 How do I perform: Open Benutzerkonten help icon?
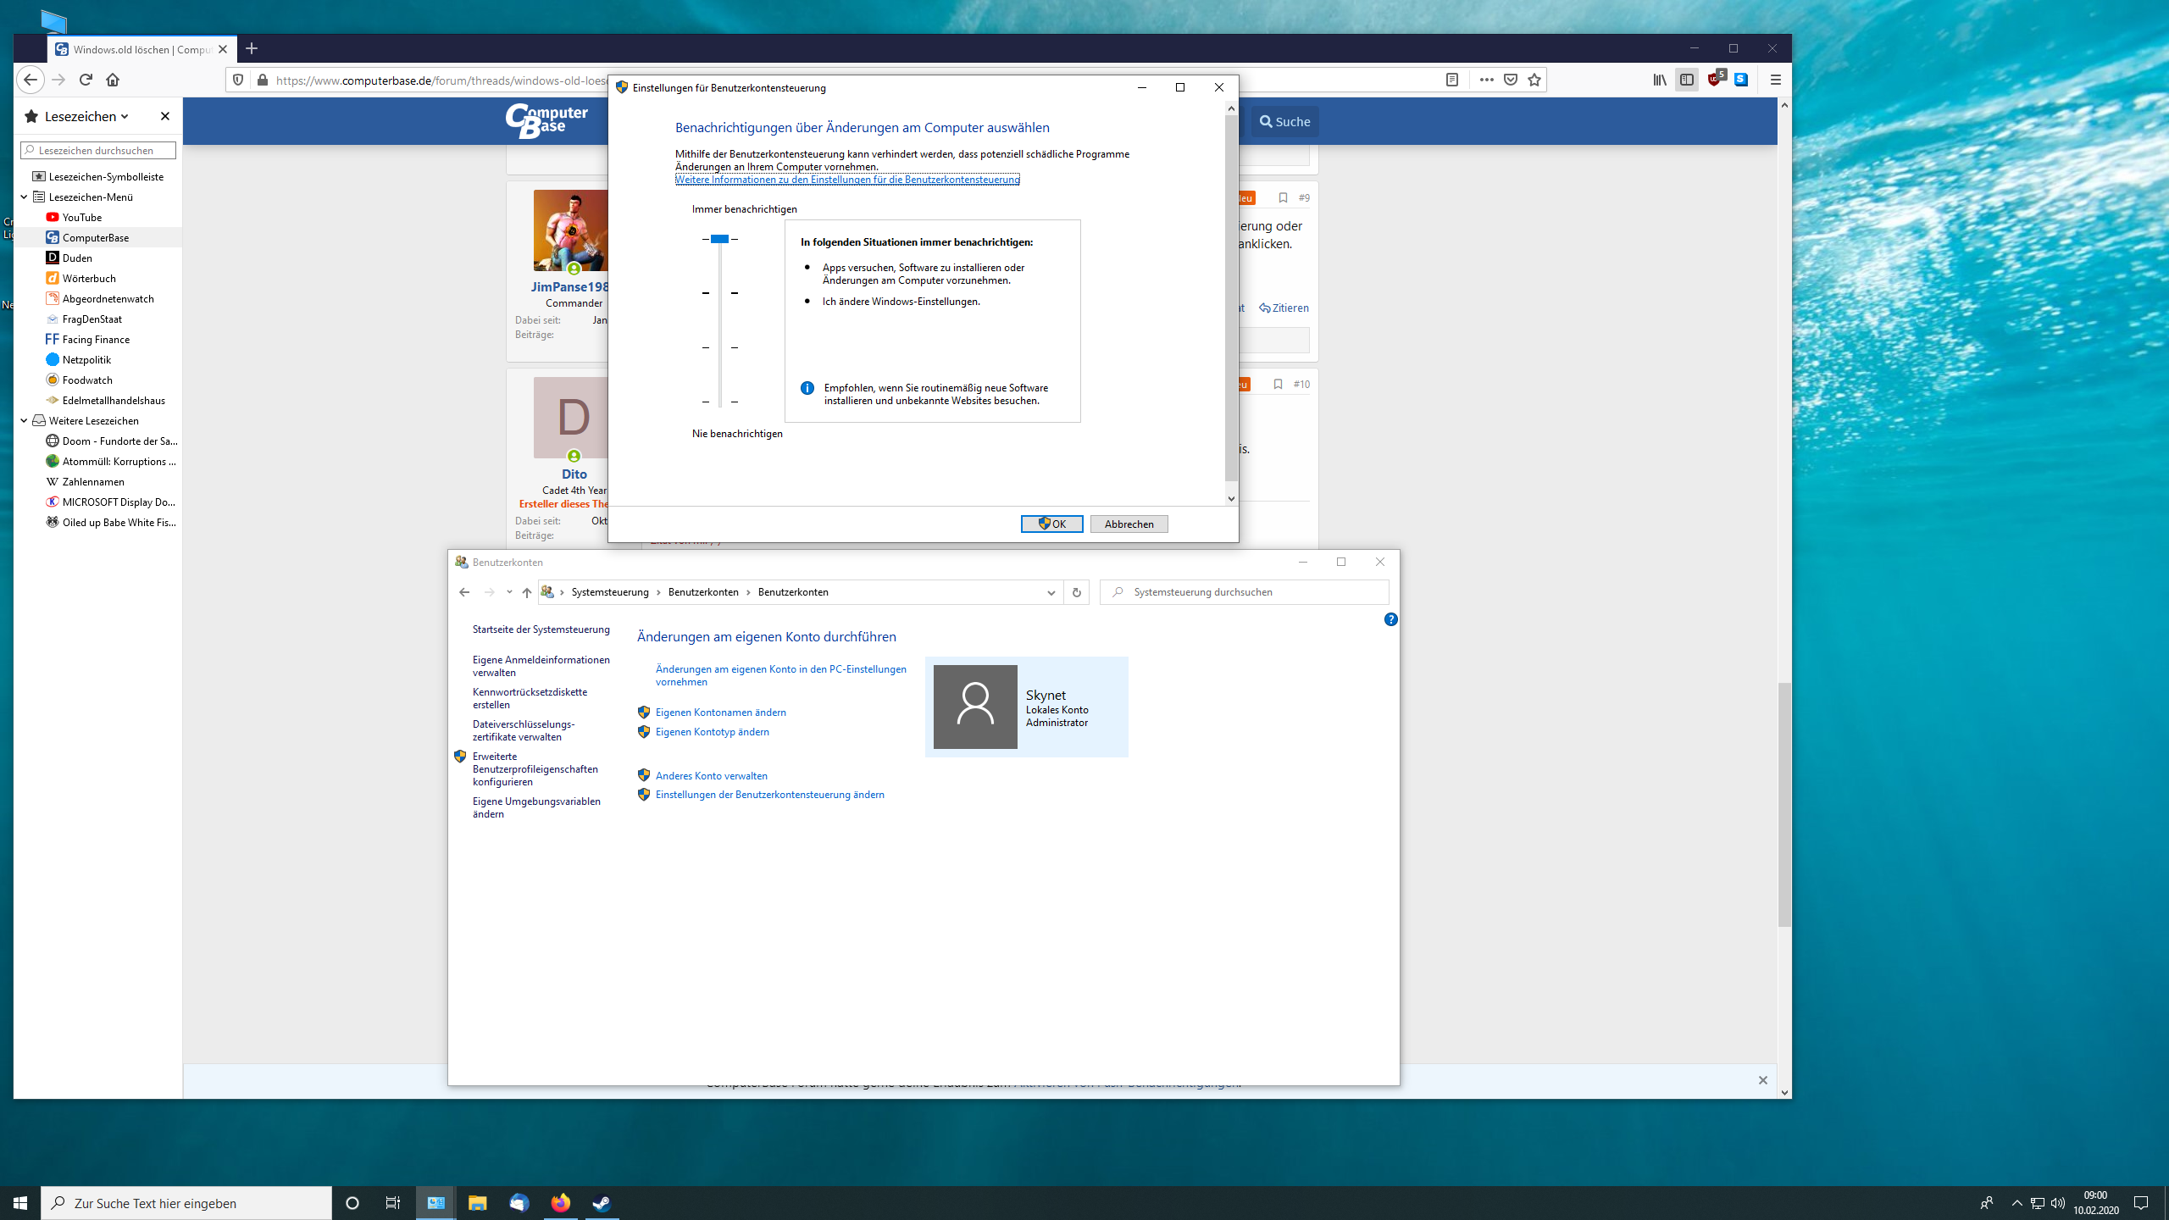(1390, 619)
